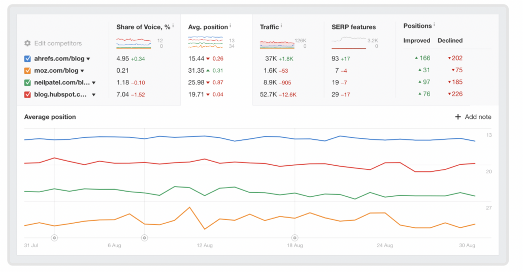The image size is (523, 272).
Task: Click the note marker icon near 18 Aug
Action: 294,237
